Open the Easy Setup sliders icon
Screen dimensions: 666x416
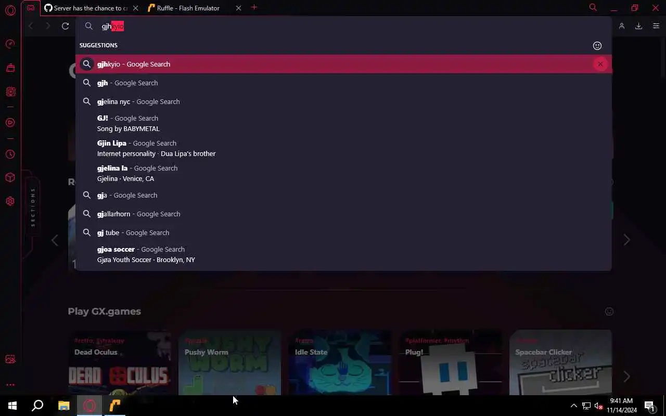click(656, 26)
